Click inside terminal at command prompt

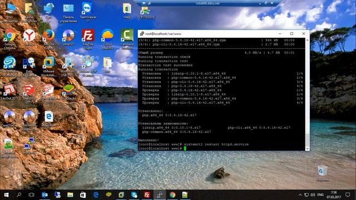[x=185, y=148]
